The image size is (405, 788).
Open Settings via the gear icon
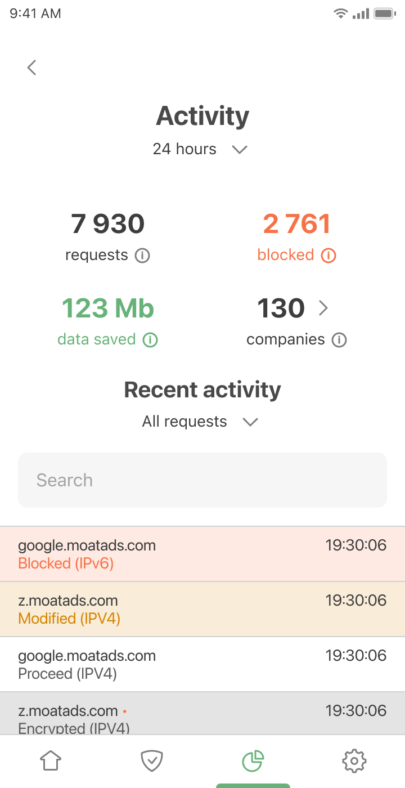point(354,761)
